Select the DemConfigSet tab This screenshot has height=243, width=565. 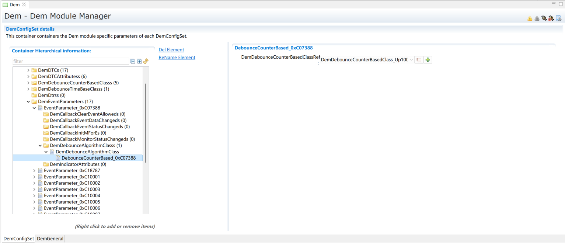18,239
